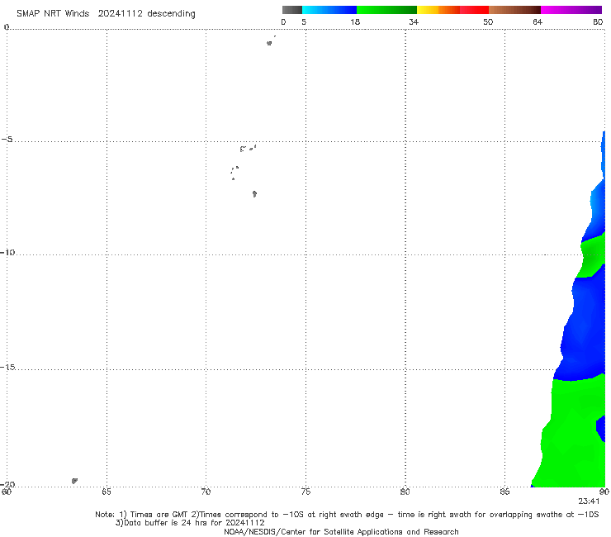
Task: Click the latitude axis label '-5'
Action: 7,140
